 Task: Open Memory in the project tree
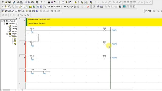14,31
